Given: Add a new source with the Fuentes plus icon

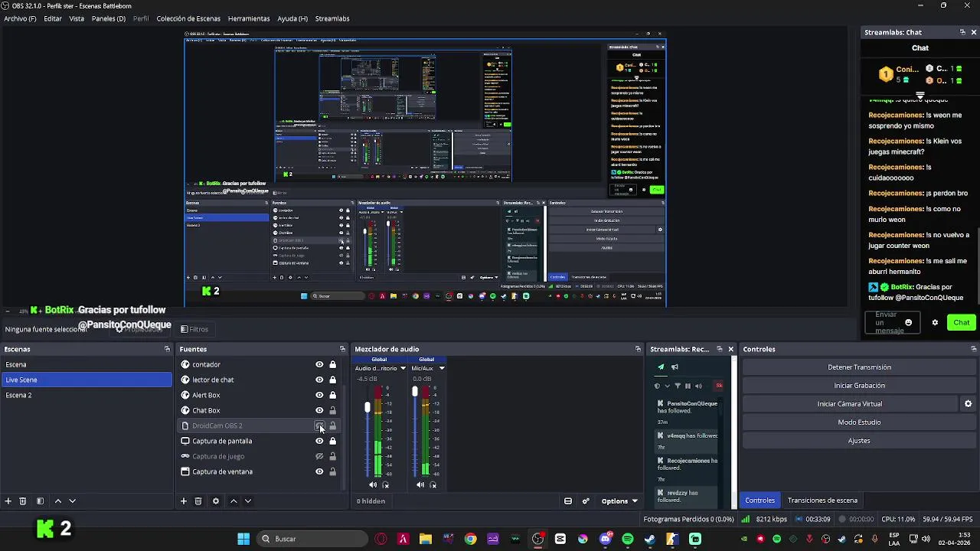Looking at the screenshot, I should (x=184, y=501).
